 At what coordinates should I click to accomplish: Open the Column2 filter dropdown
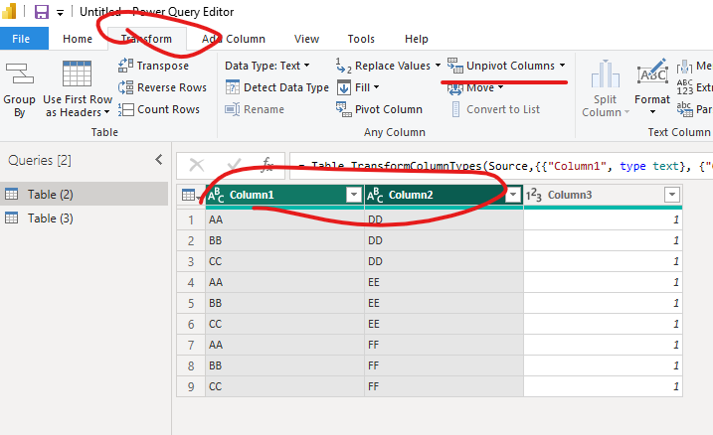point(513,195)
